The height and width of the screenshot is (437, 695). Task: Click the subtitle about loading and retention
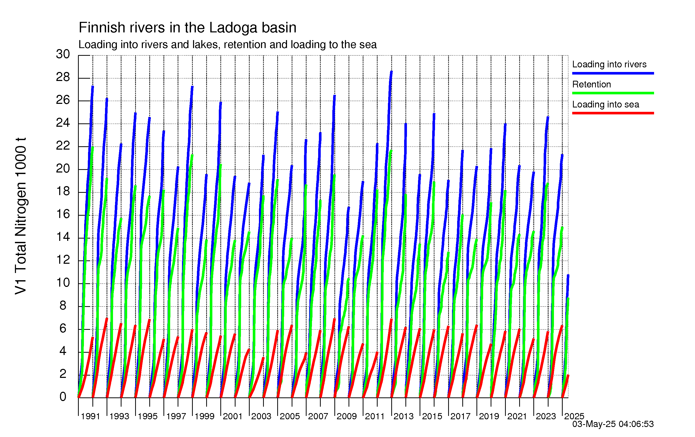(228, 45)
